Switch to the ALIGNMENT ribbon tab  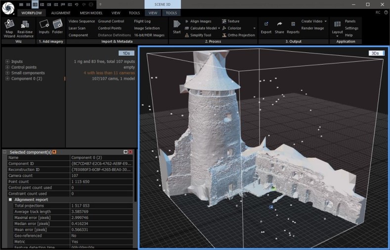(x=60, y=13)
